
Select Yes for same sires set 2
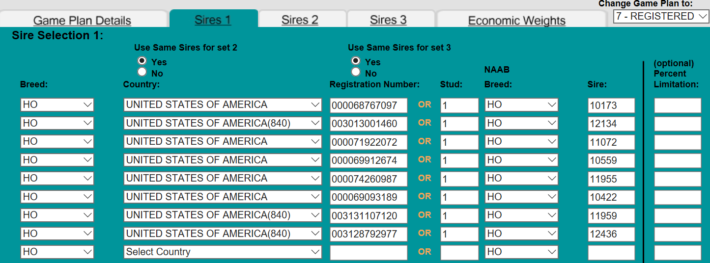tap(142, 61)
